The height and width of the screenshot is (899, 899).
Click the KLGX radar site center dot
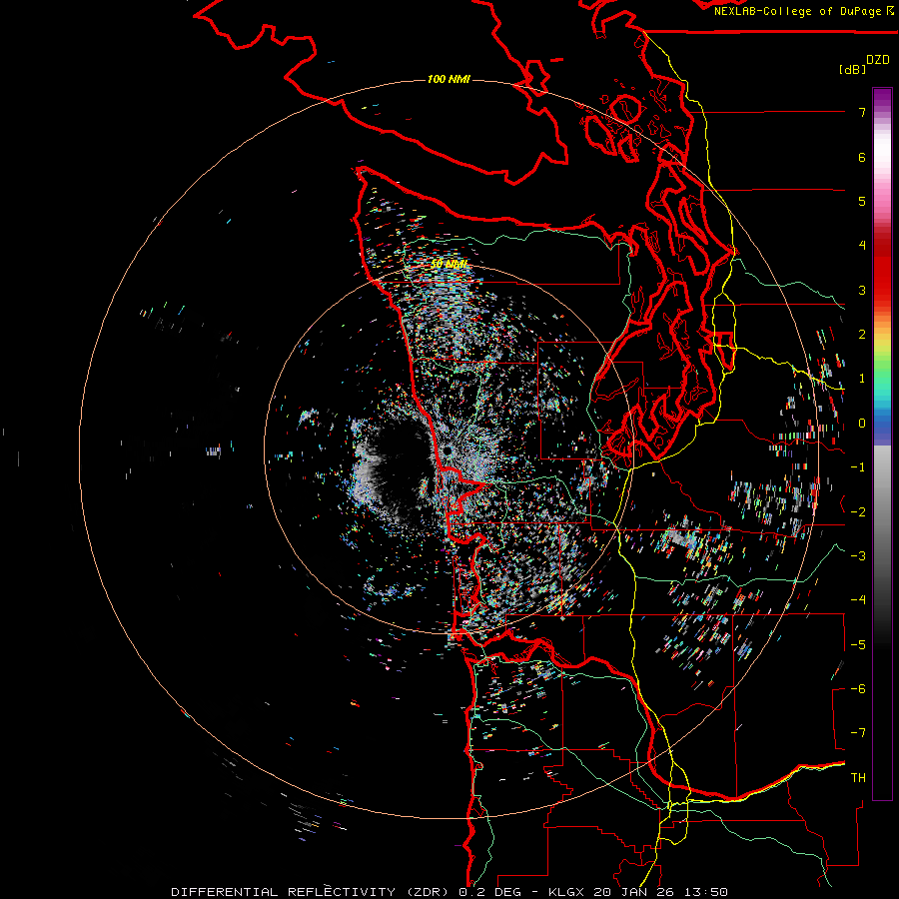point(448,451)
